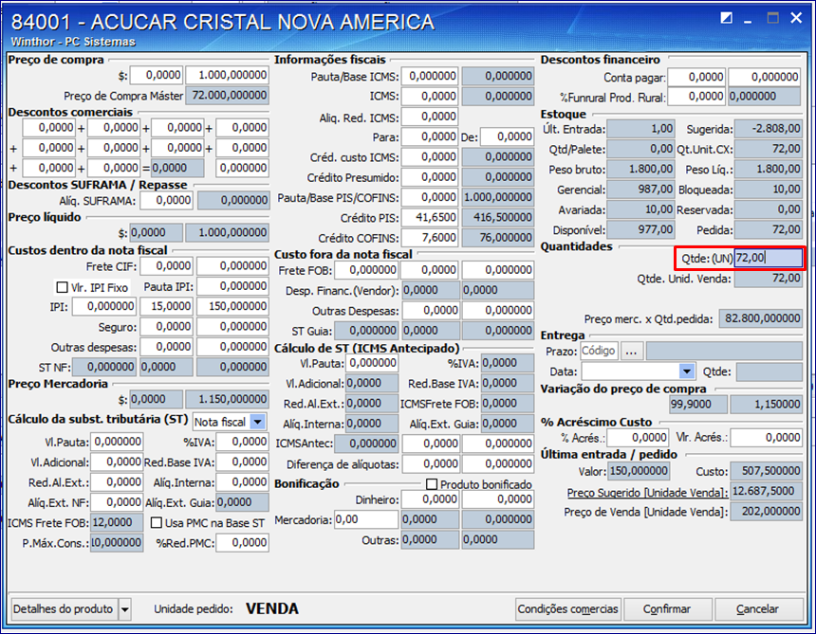Screen dimensions: 816x634
Task: Close the ACUCAR CRISTAL window
Action: [796, 18]
